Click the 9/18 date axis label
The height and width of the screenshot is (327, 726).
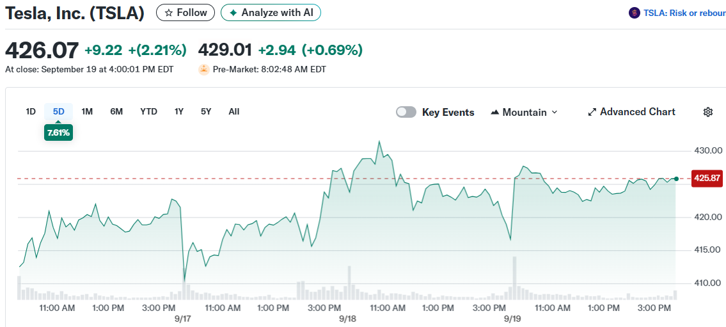coord(347,319)
